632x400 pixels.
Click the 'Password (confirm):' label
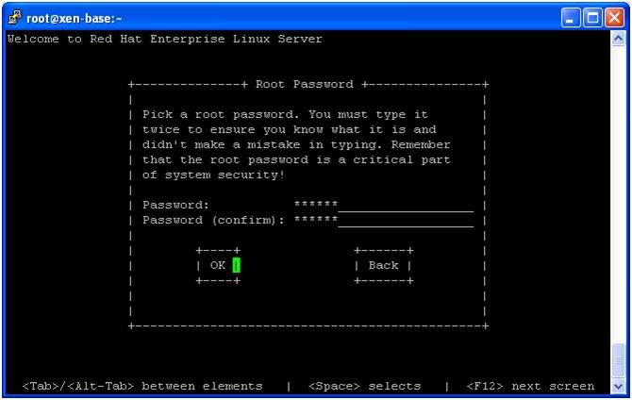(x=213, y=220)
